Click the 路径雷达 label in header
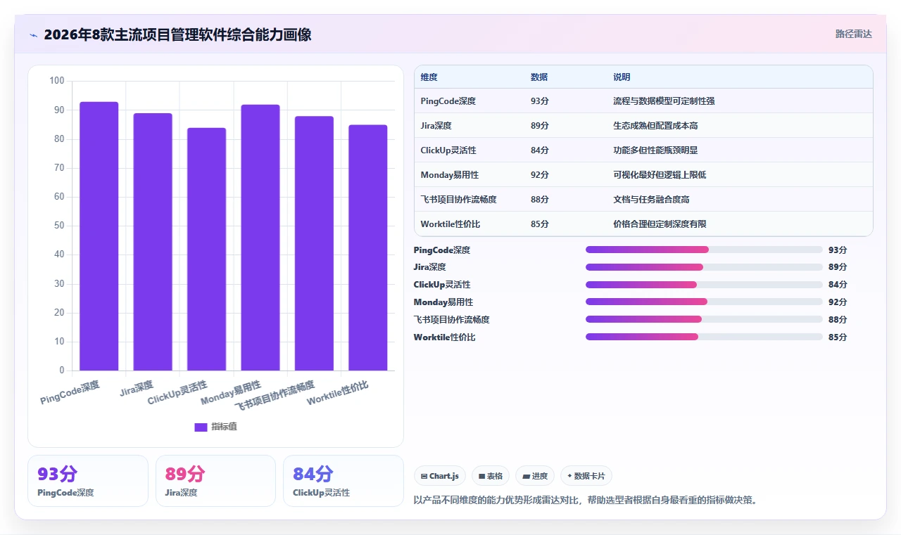Viewport: 901px width, 535px height. (853, 34)
